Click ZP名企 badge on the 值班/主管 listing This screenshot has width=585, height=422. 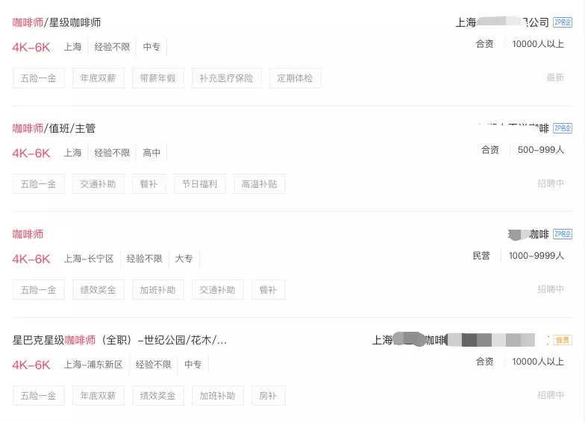point(563,128)
